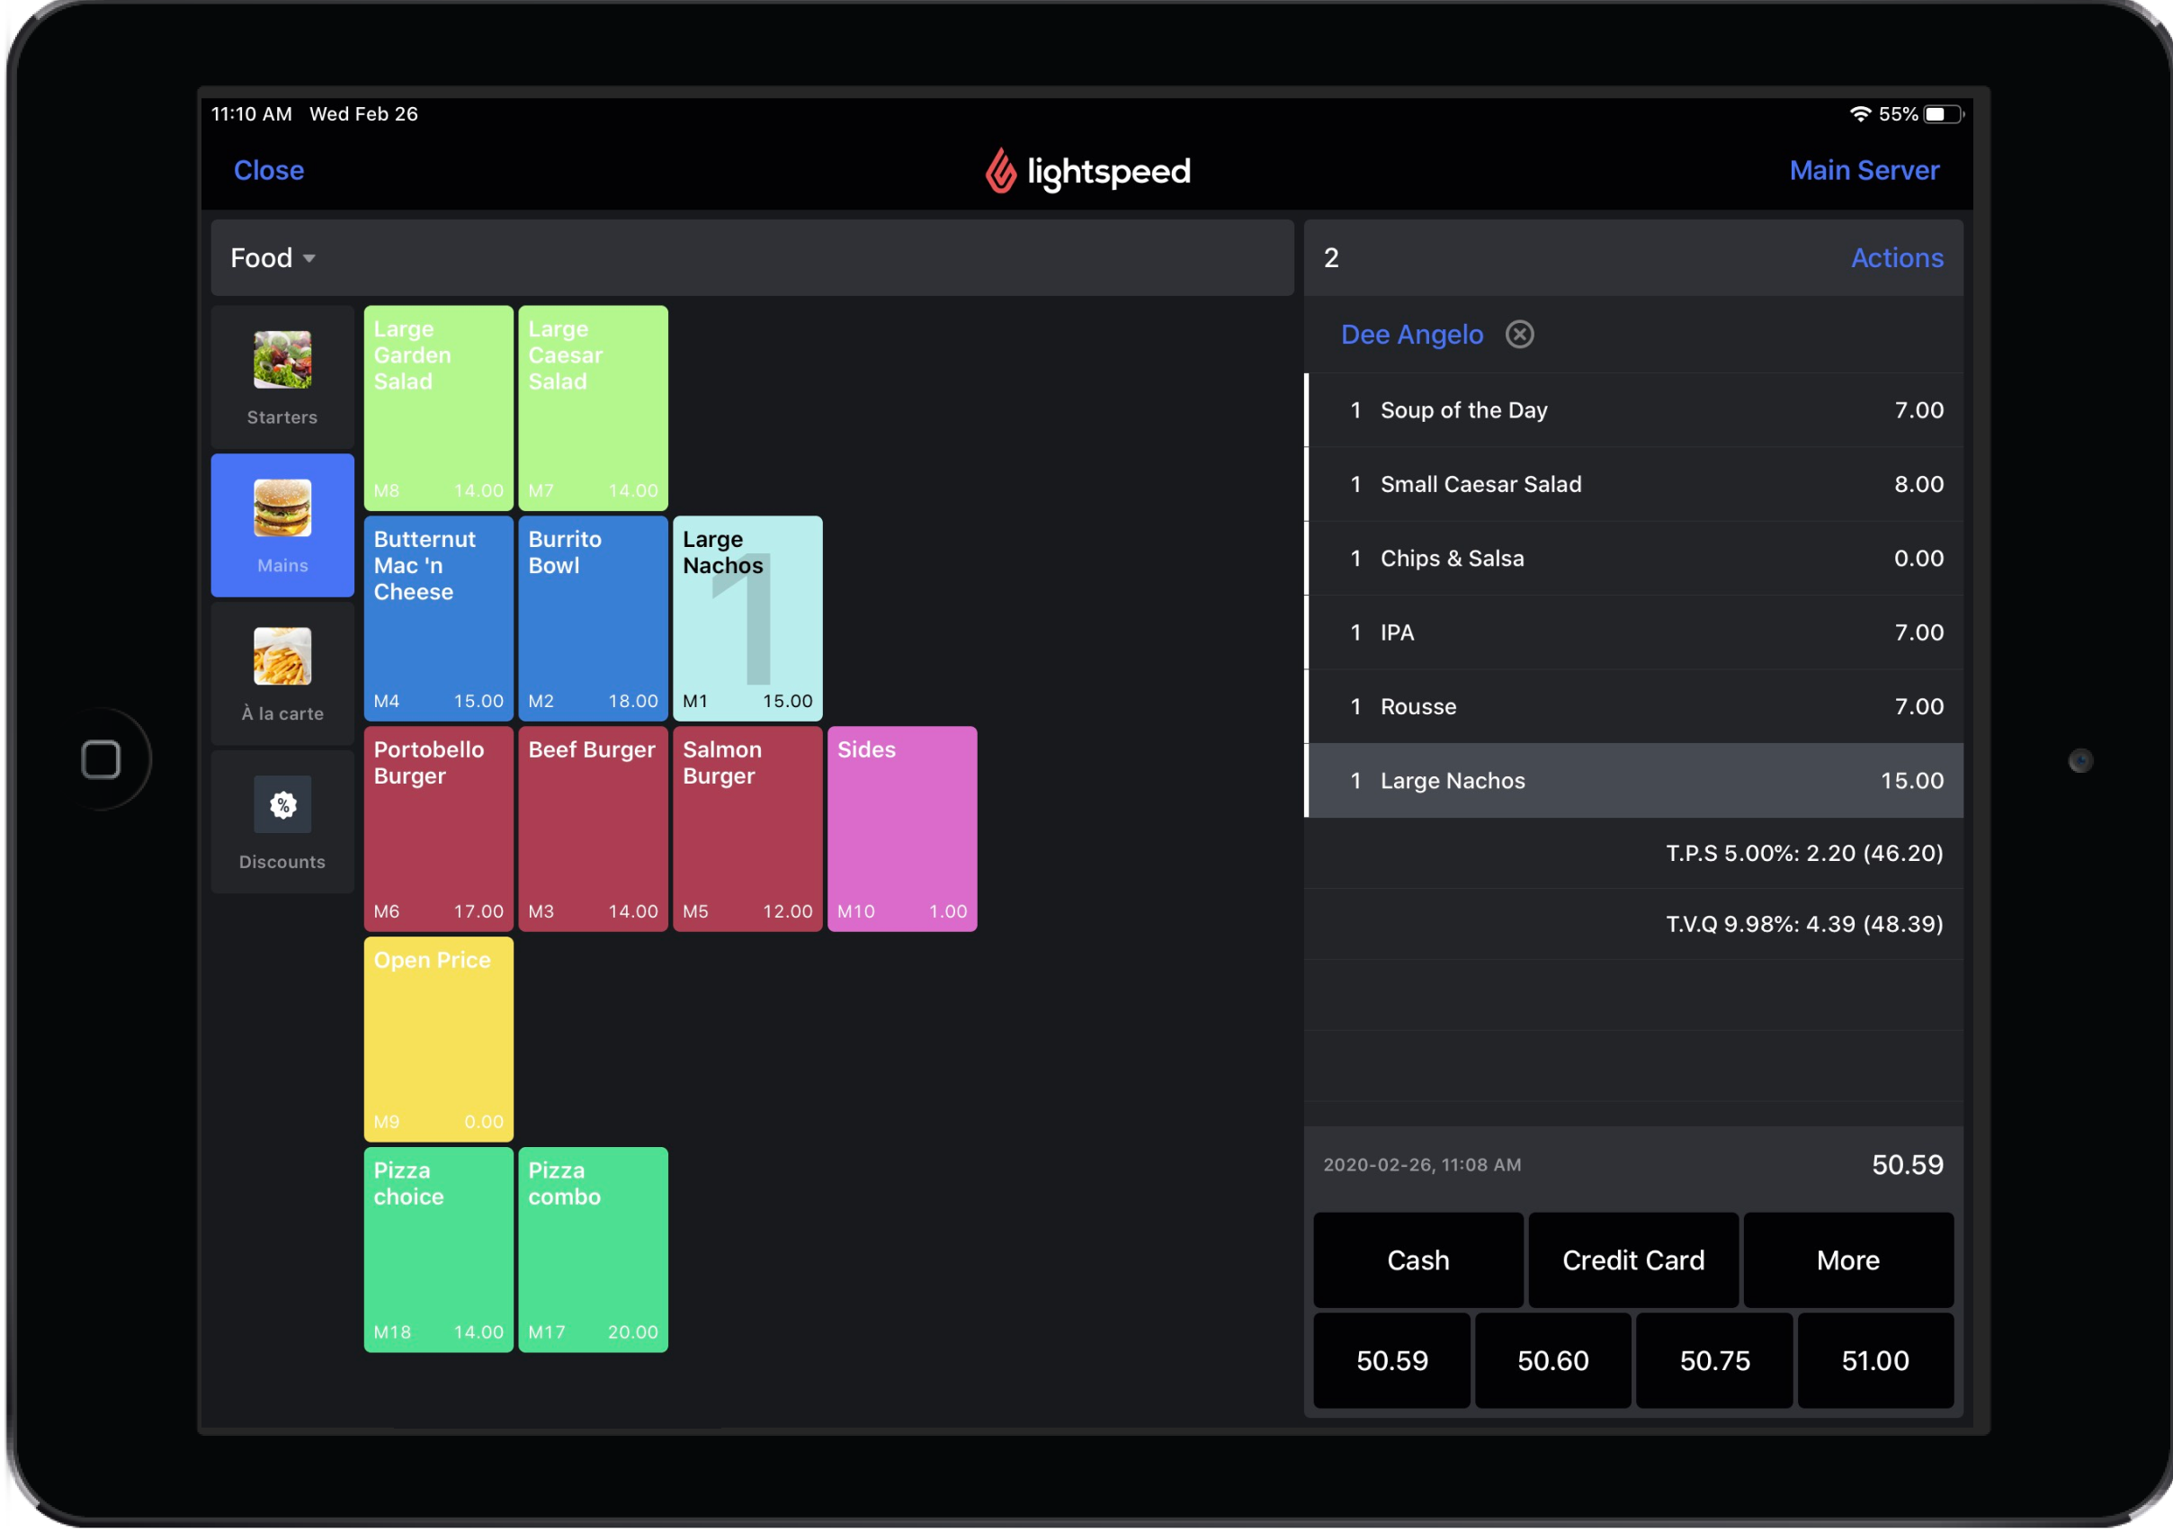This screenshot has height=1533, width=2173.
Task: Open the À la carte fries category
Action: point(282,674)
